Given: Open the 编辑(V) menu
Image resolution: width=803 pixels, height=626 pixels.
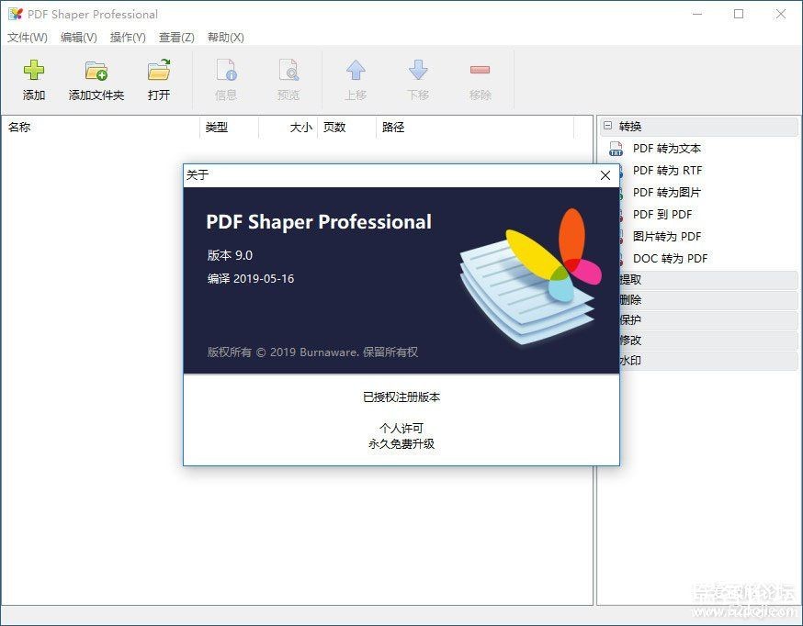Looking at the screenshot, I should (x=79, y=38).
